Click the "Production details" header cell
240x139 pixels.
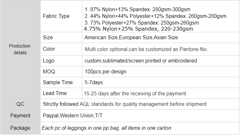(20, 49)
